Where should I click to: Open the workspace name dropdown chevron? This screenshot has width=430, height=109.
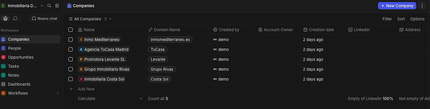(x=42, y=6)
